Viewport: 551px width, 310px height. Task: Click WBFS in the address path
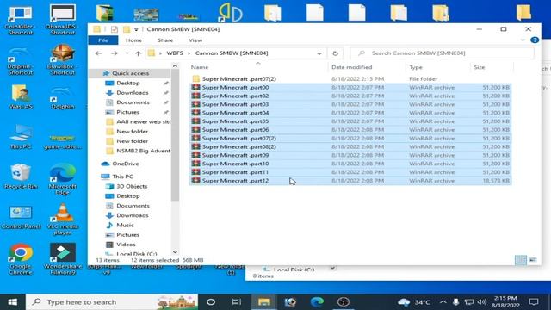click(175, 53)
